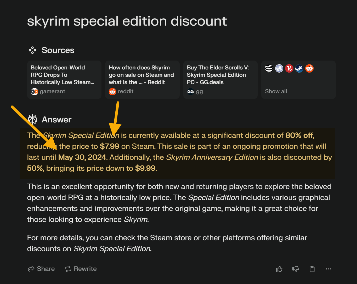Click the Reddit mascot icon in the Show all card
This screenshot has height=284, width=357.
tap(309, 68)
